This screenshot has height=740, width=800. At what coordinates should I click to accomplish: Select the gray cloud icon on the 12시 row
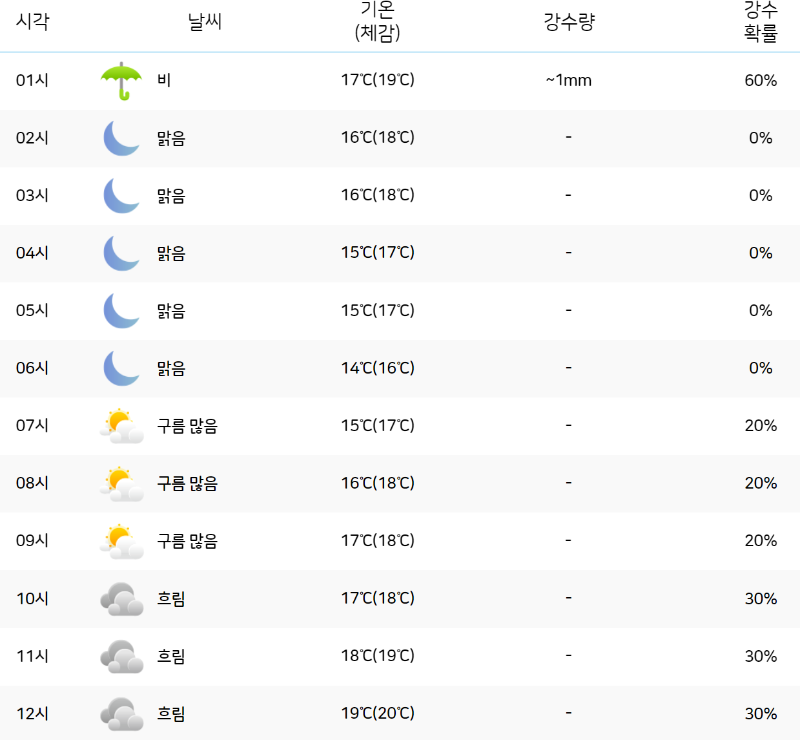point(121,713)
